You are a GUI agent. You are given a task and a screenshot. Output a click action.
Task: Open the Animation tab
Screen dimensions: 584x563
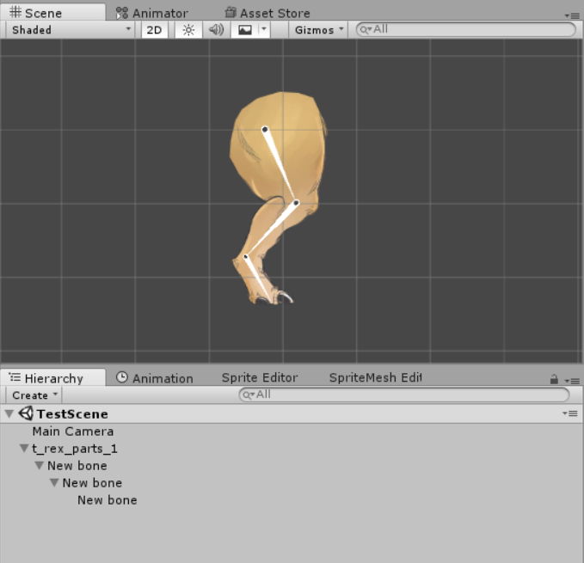(x=155, y=378)
